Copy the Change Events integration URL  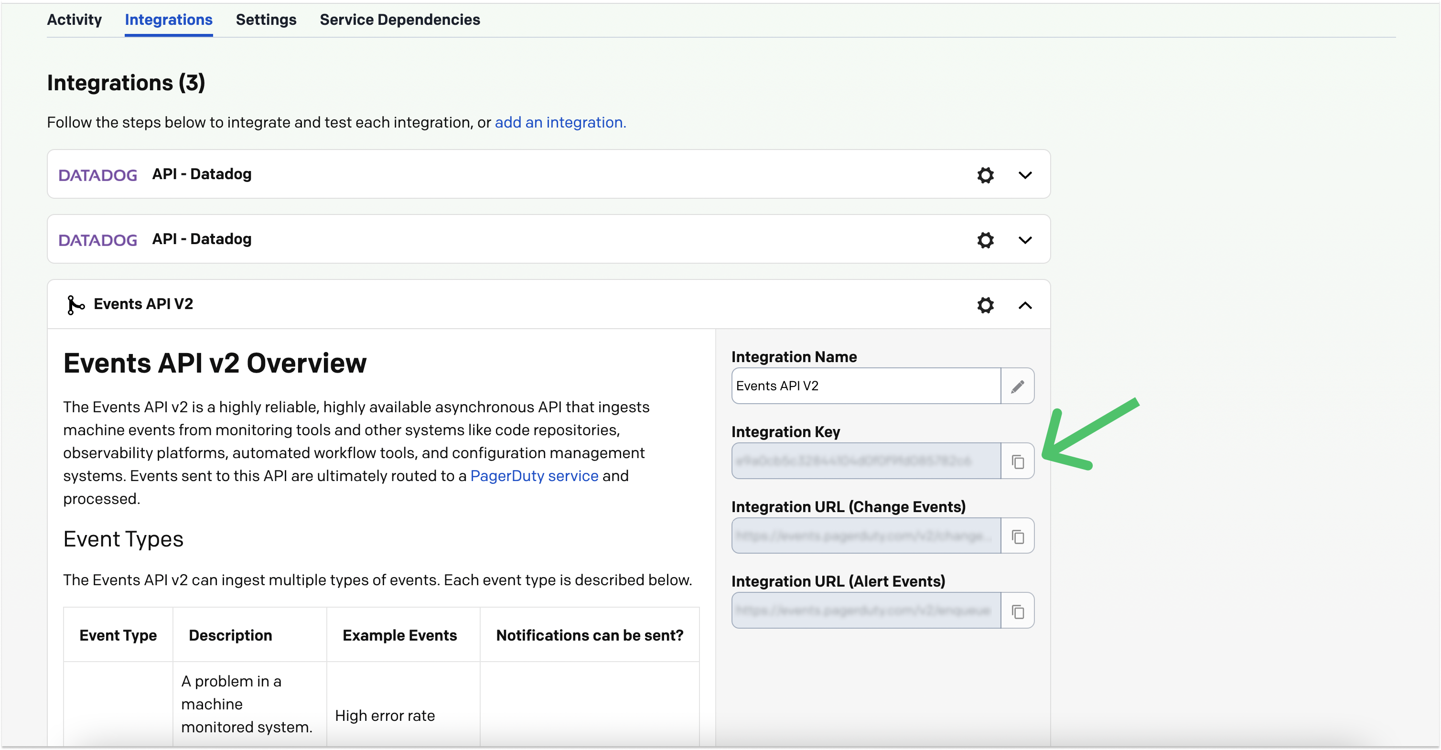point(1018,536)
